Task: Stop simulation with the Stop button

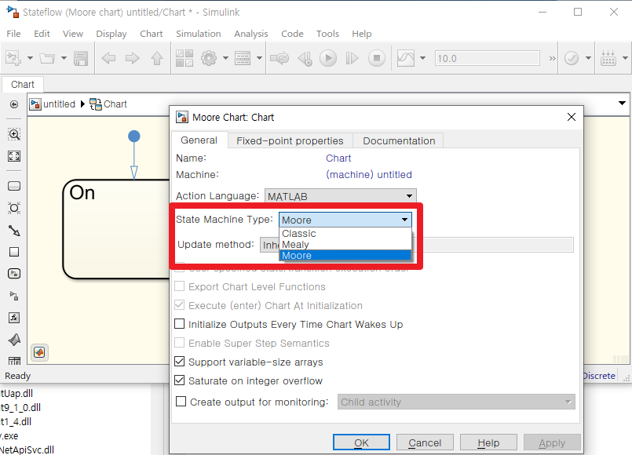Action: [x=377, y=58]
